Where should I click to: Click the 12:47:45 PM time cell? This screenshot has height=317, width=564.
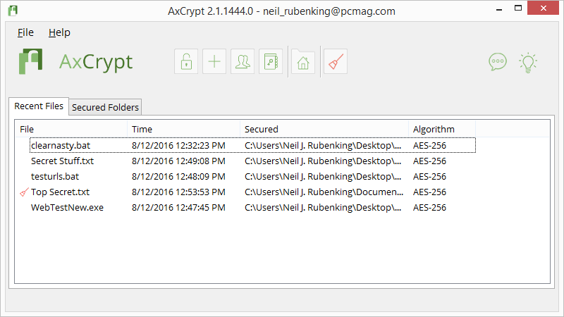pos(178,208)
